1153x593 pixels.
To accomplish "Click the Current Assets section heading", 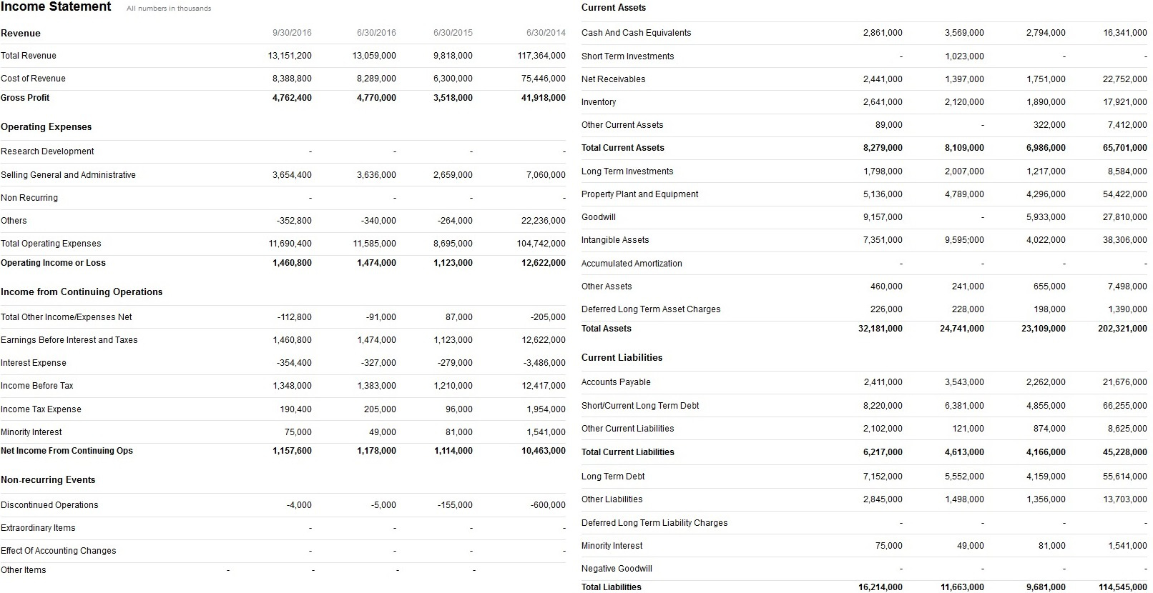I will coord(613,8).
